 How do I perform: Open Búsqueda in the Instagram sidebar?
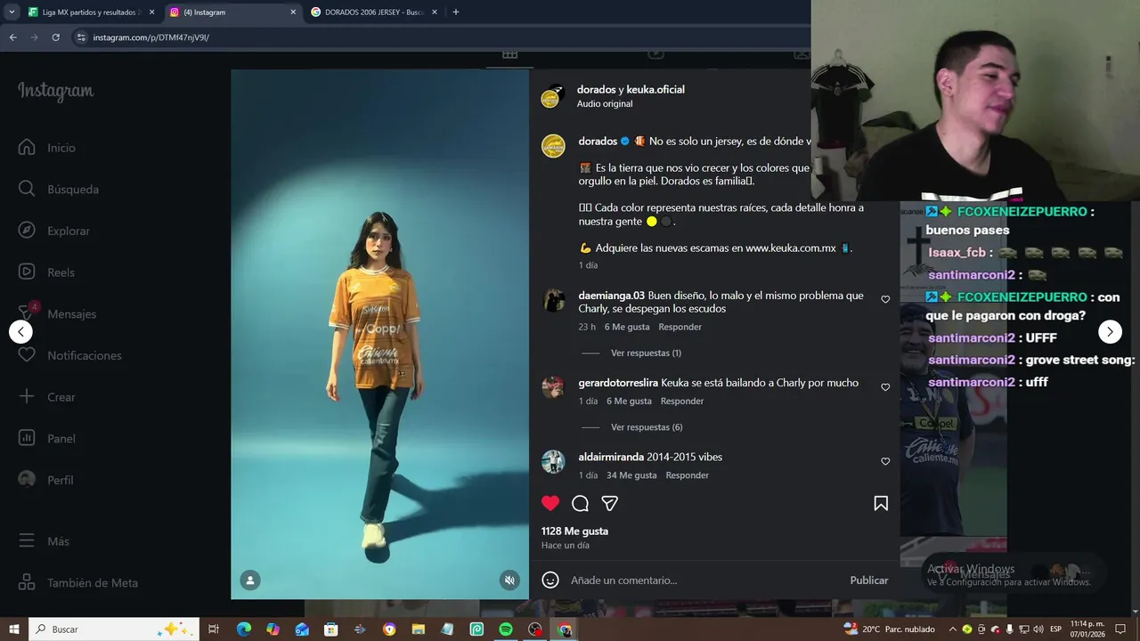point(59,189)
